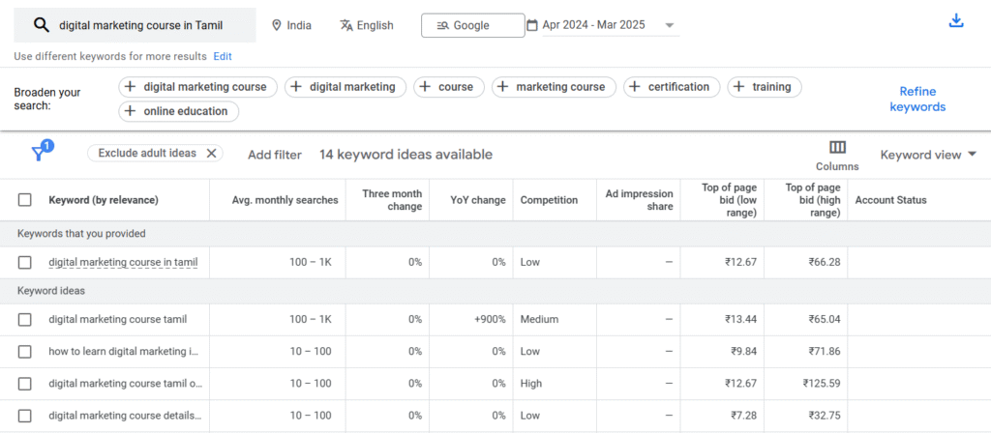Remove the Exclude adult ideas filter
The width and height of the screenshot is (991, 433).
click(212, 154)
